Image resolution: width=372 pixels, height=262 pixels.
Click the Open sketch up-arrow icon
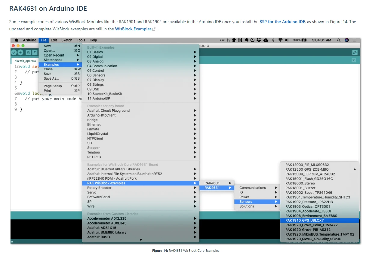click(35, 52)
